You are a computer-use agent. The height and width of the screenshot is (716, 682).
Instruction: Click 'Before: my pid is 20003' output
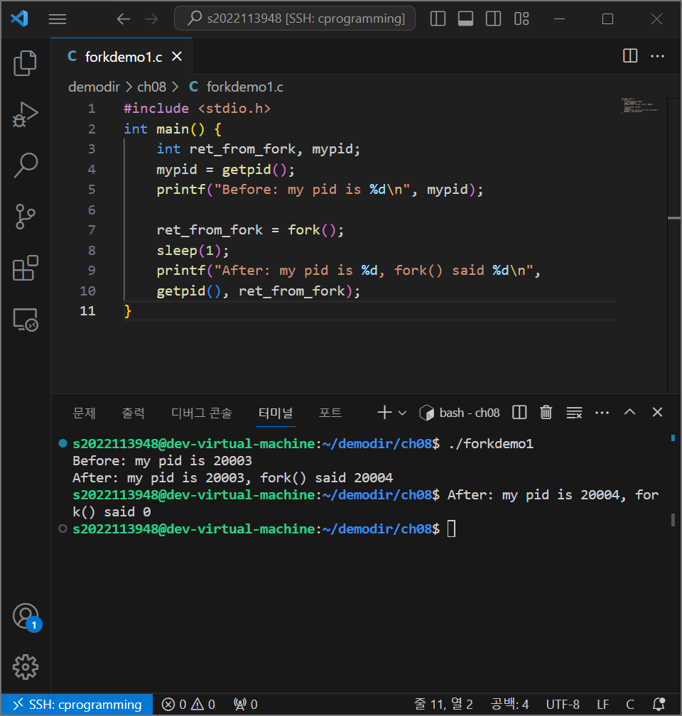tap(162, 460)
